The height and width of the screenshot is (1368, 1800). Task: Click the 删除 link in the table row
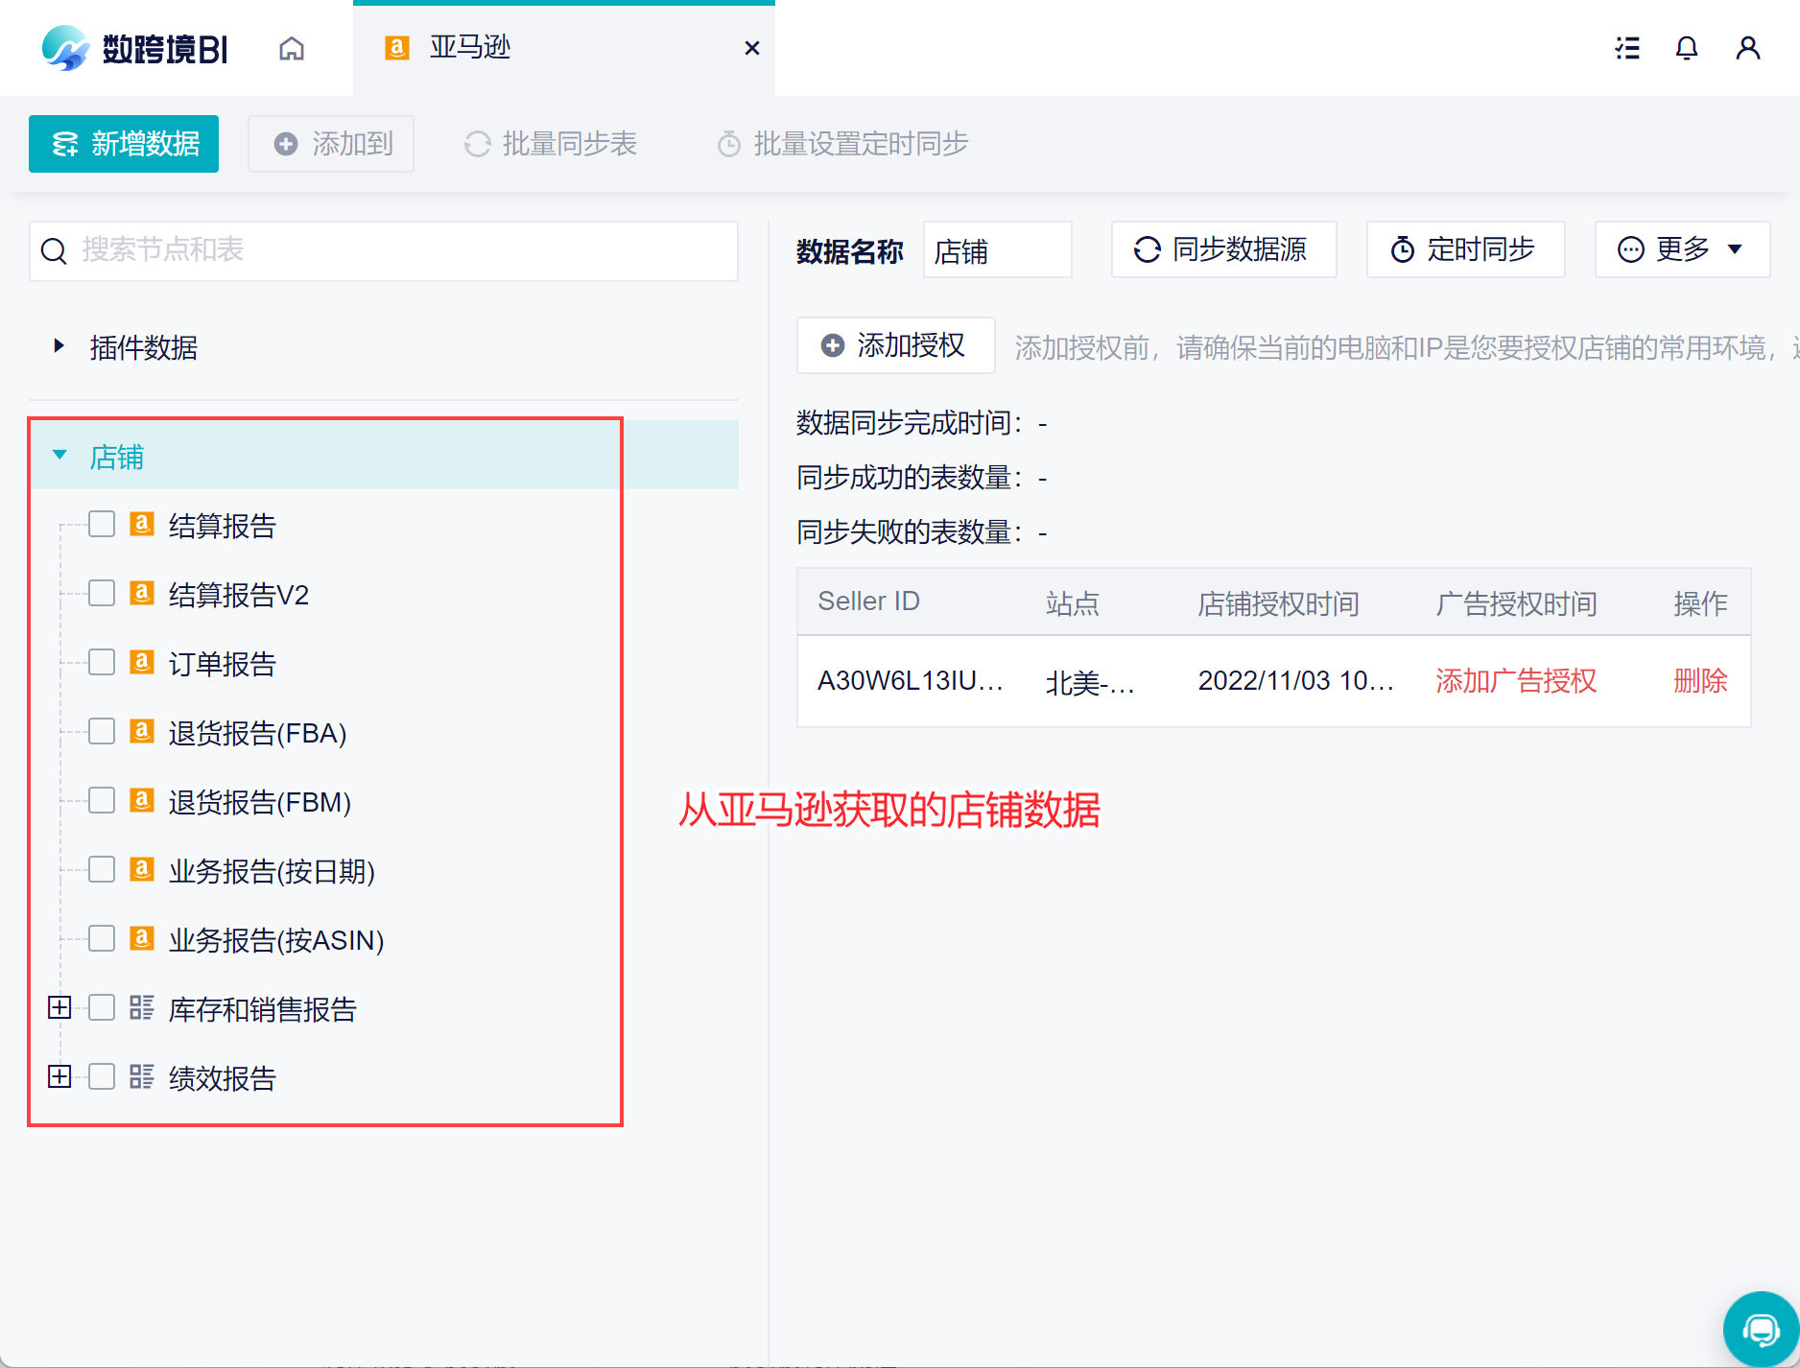click(x=1700, y=681)
